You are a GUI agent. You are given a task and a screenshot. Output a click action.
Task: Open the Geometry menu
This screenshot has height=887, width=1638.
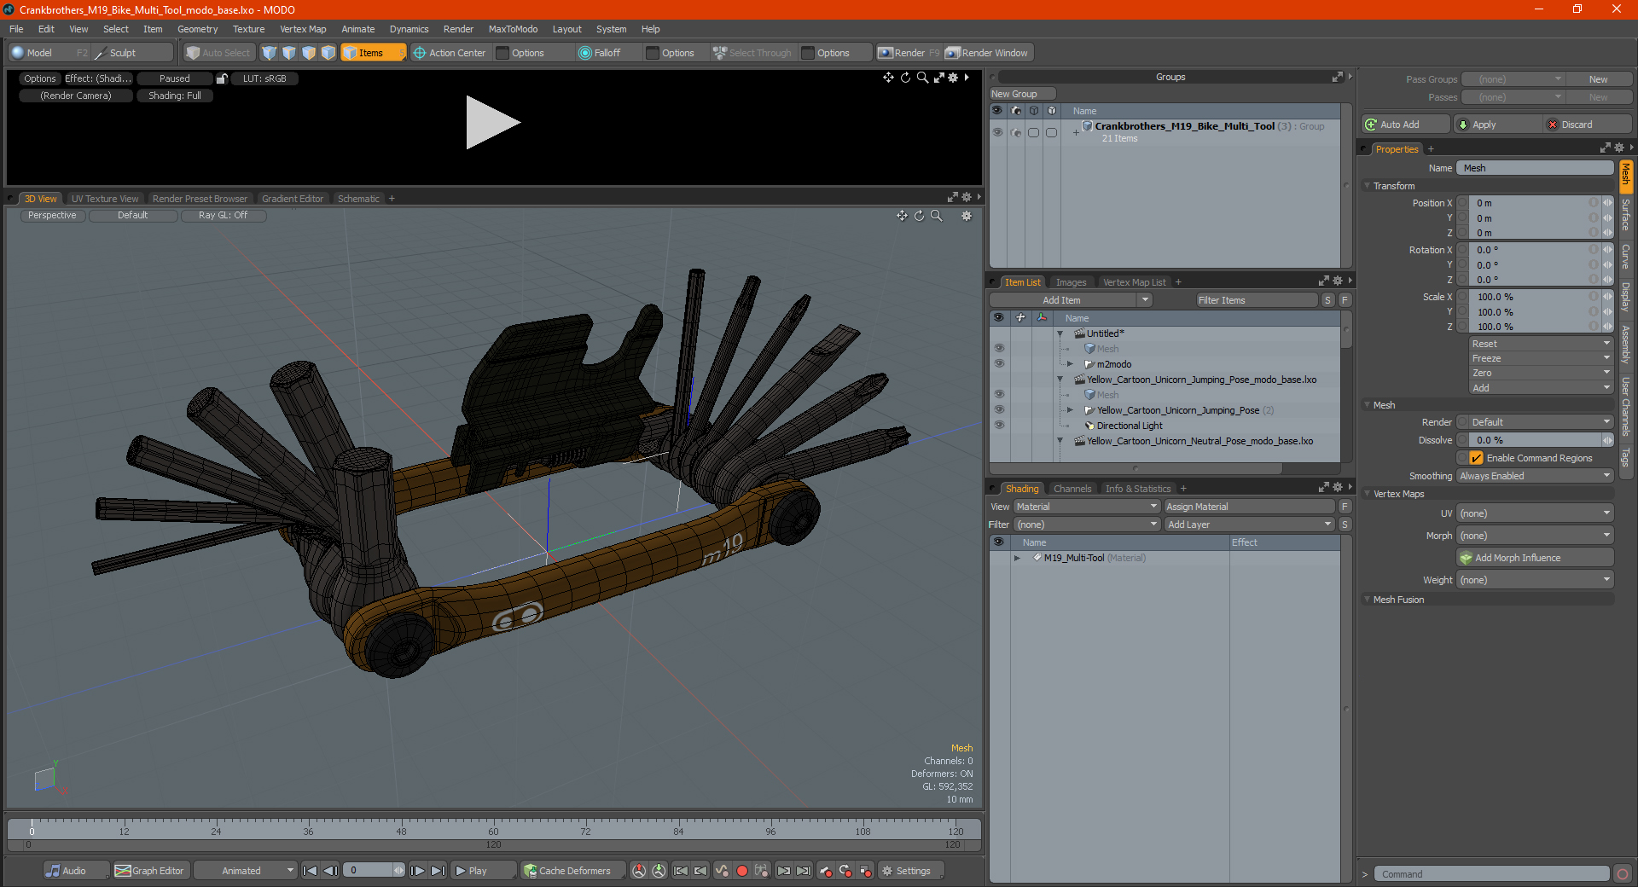[197, 29]
